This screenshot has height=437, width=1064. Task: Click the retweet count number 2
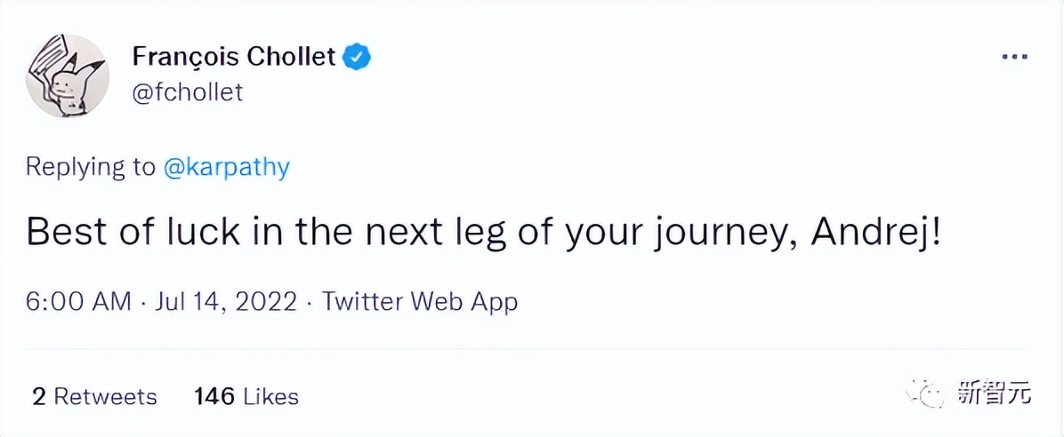click(38, 396)
